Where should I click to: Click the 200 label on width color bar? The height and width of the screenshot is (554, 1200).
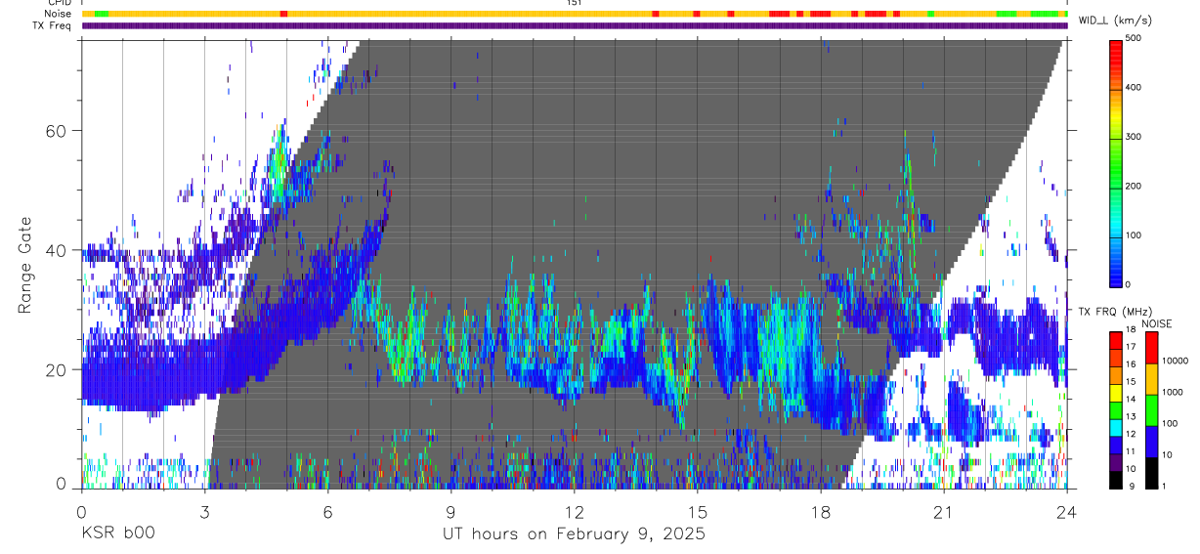[1135, 186]
